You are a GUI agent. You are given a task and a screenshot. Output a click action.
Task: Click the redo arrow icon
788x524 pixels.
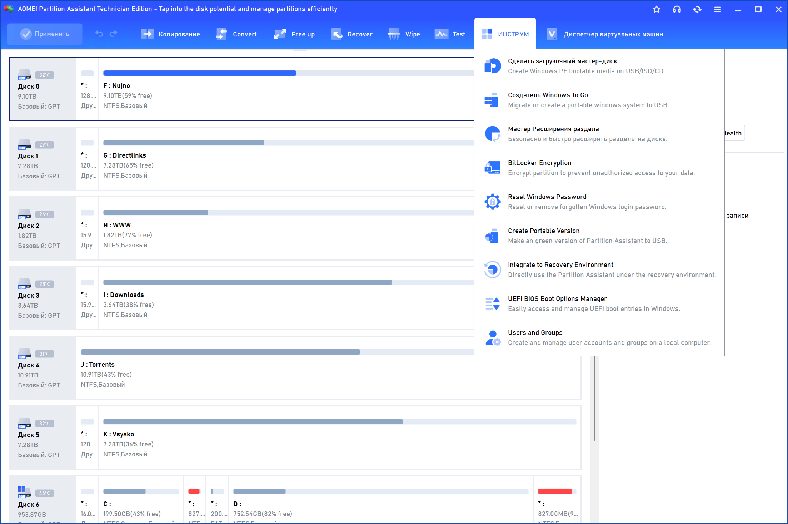[x=114, y=34]
